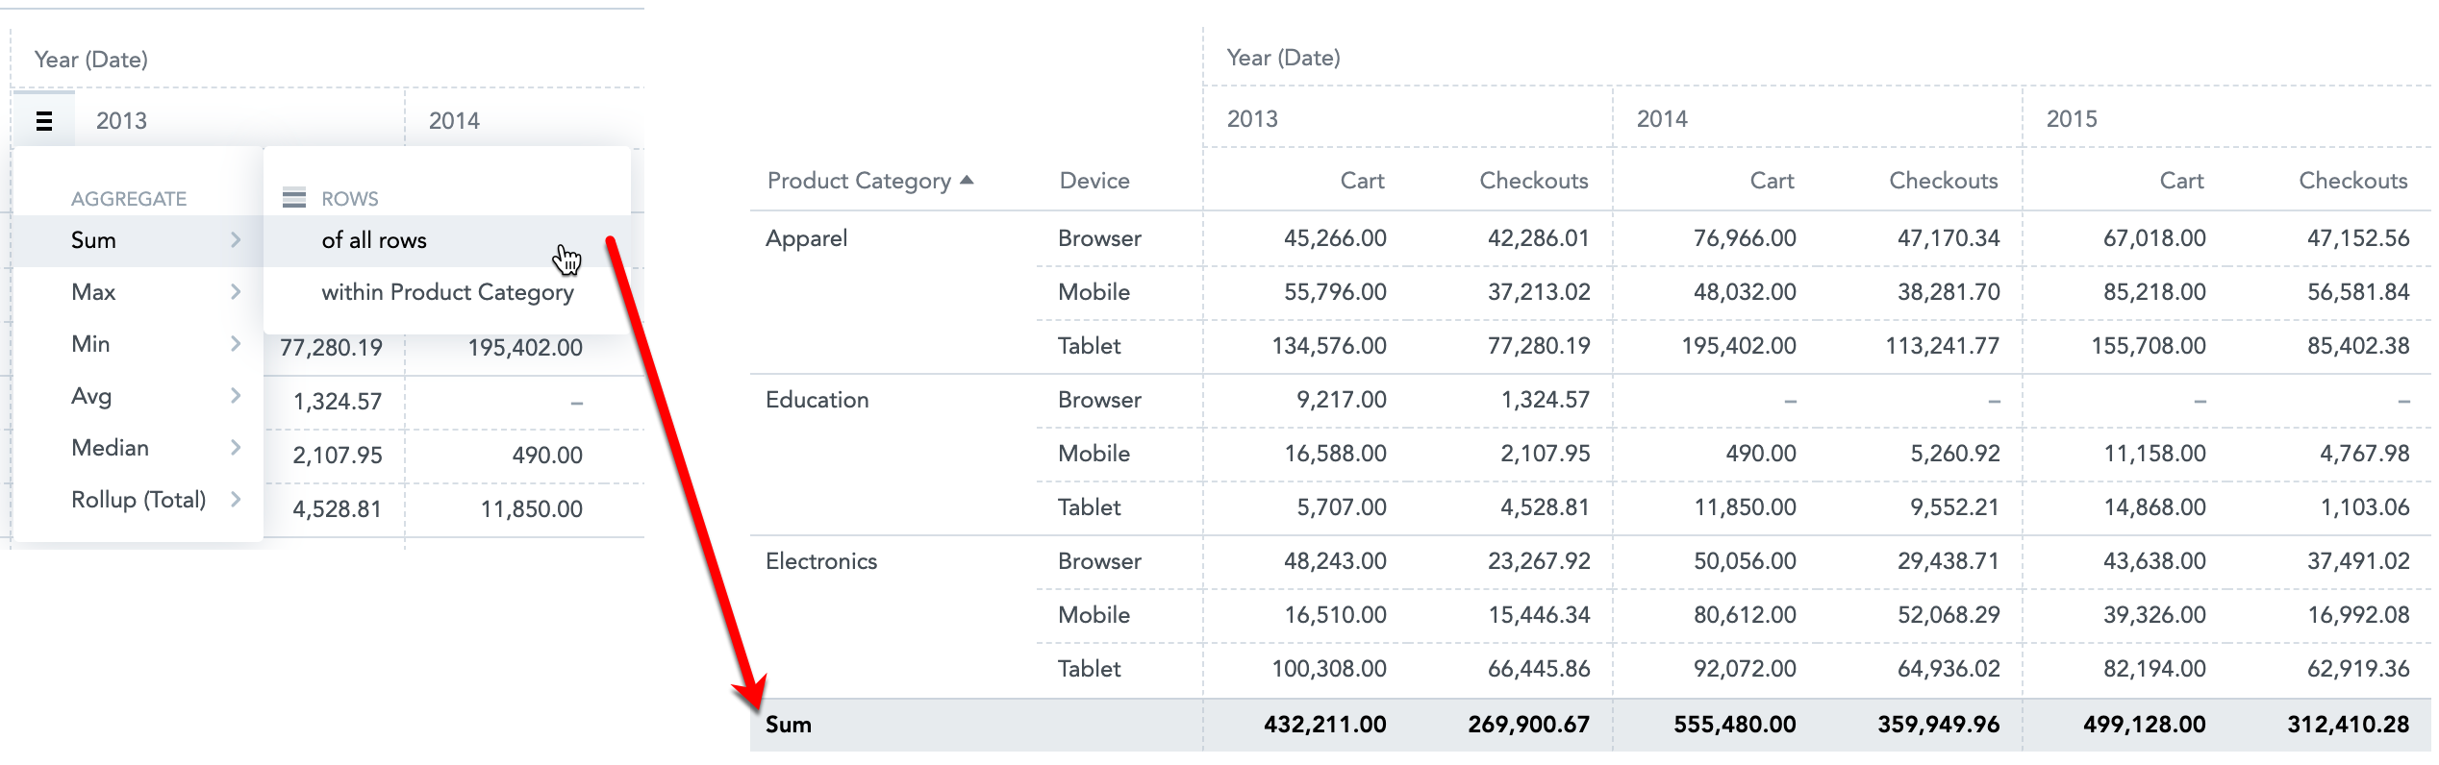
Task: Expand the Rollup (Total) submenu chevron
Action: 236,500
